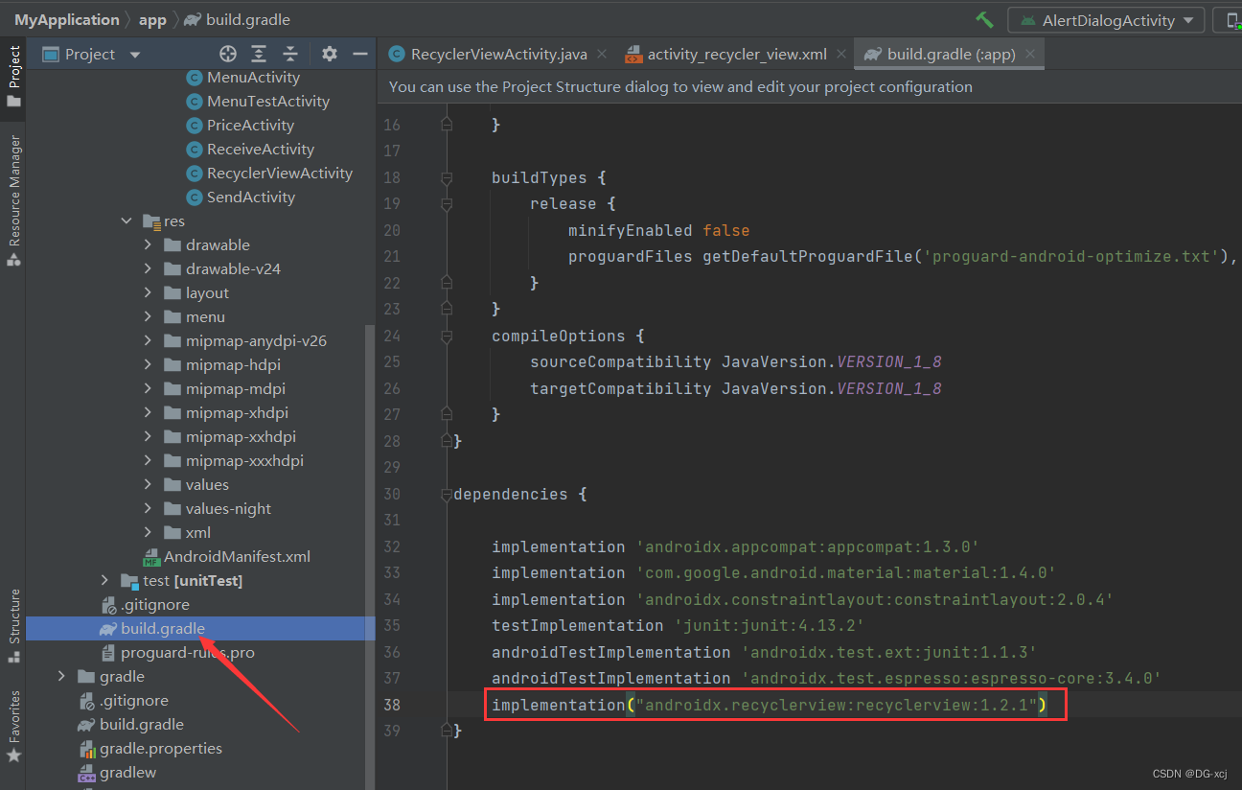The width and height of the screenshot is (1242, 790).
Task: Toggle the Resource Manager sidebar tab
Action: (x=13, y=198)
